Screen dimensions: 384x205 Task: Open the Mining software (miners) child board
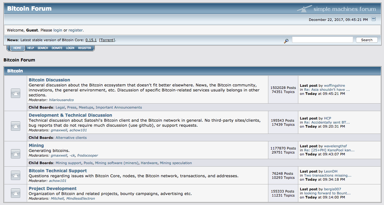click(x=117, y=163)
